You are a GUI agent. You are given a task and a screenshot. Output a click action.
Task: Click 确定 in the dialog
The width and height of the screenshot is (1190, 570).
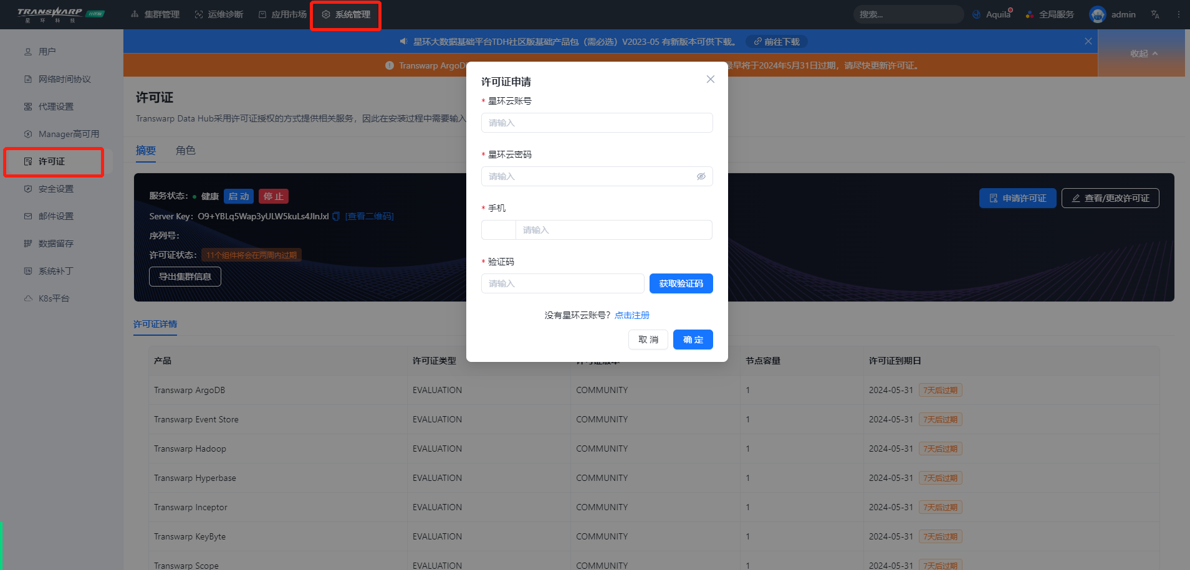(693, 340)
